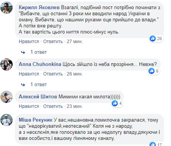
Task: Click reply arrow icon under Кирилл Яковлев's comment
Action: click(23, 52)
